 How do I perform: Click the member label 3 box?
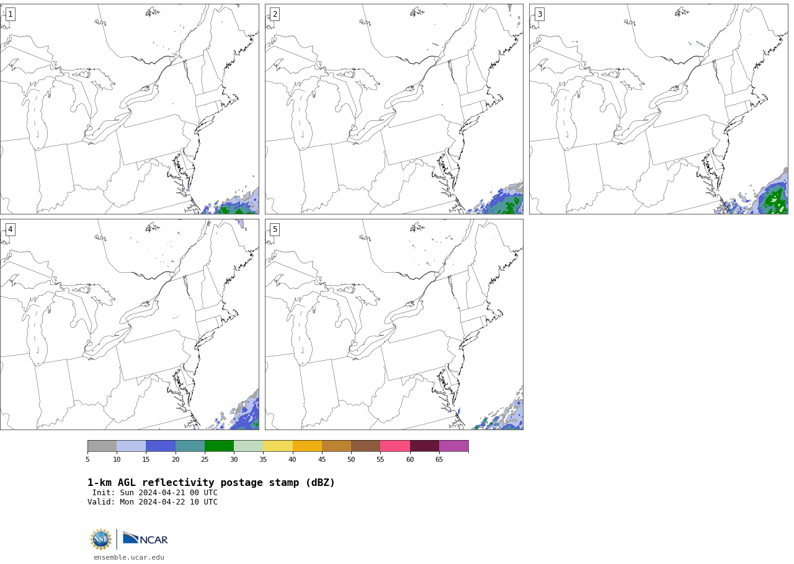click(539, 14)
